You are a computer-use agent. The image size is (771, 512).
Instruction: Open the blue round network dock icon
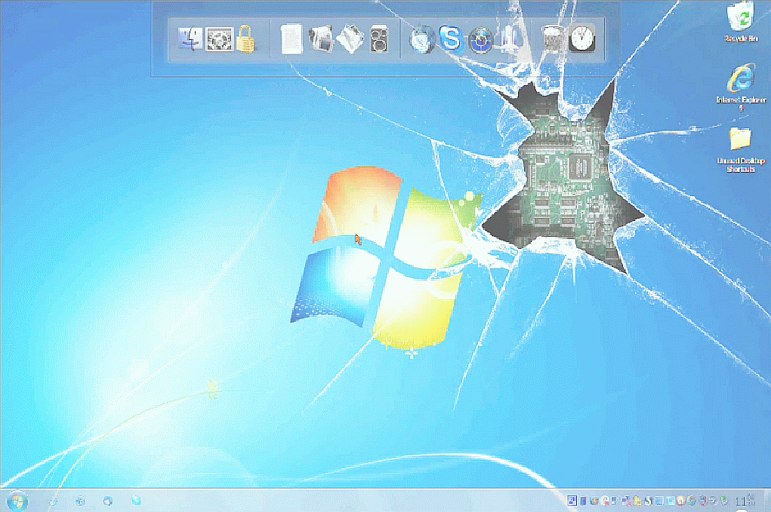tap(480, 39)
